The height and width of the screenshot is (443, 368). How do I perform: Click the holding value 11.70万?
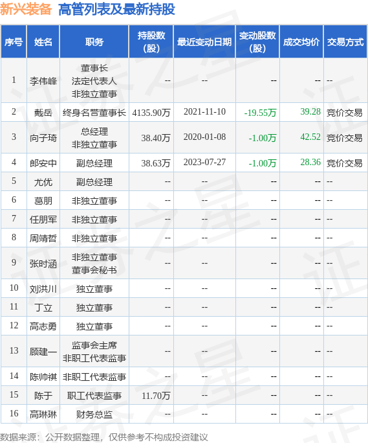pyautogui.click(x=156, y=396)
